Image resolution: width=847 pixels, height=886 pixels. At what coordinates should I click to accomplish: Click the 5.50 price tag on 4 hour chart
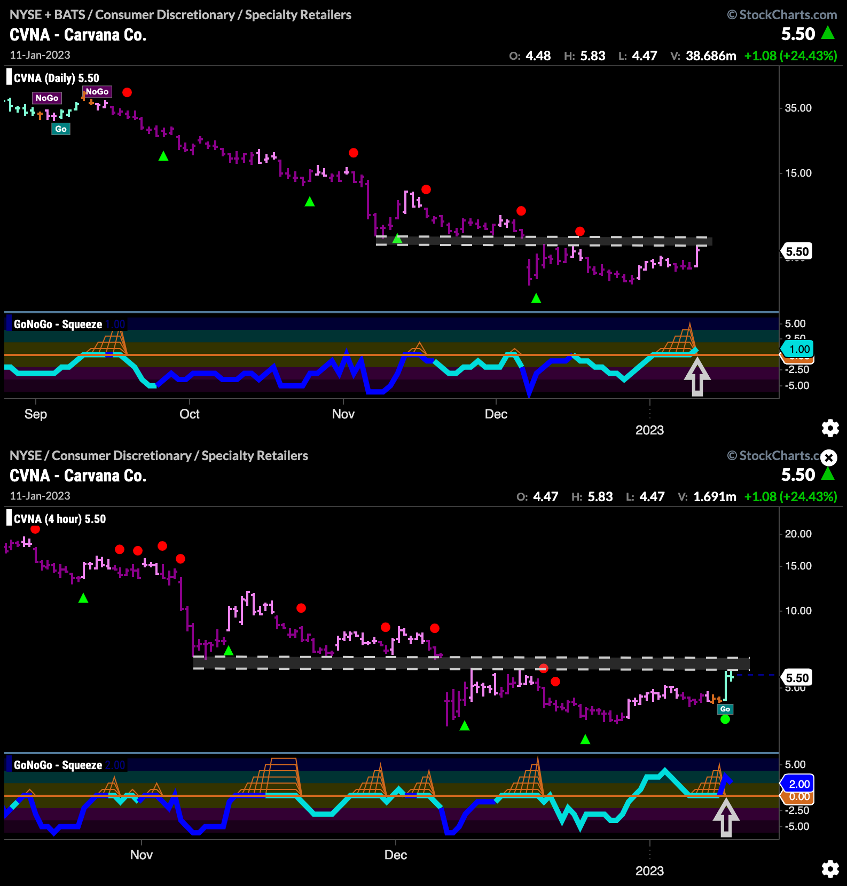797,678
